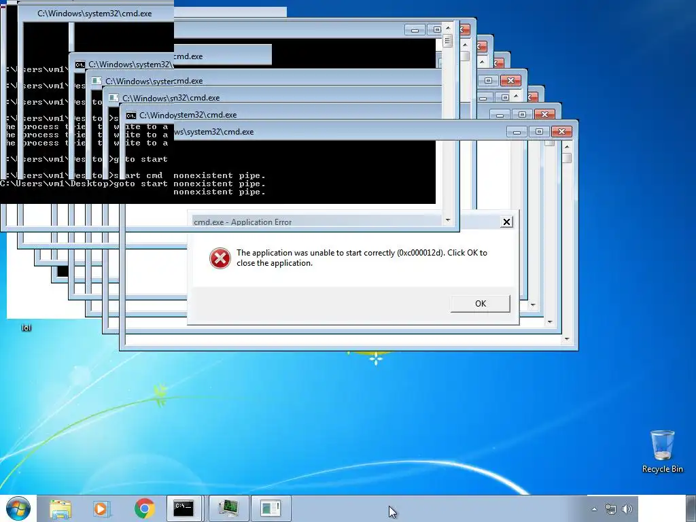Select the "lol" desktop file label
This screenshot has height=522, width=696.
click(x=27, y=328)
